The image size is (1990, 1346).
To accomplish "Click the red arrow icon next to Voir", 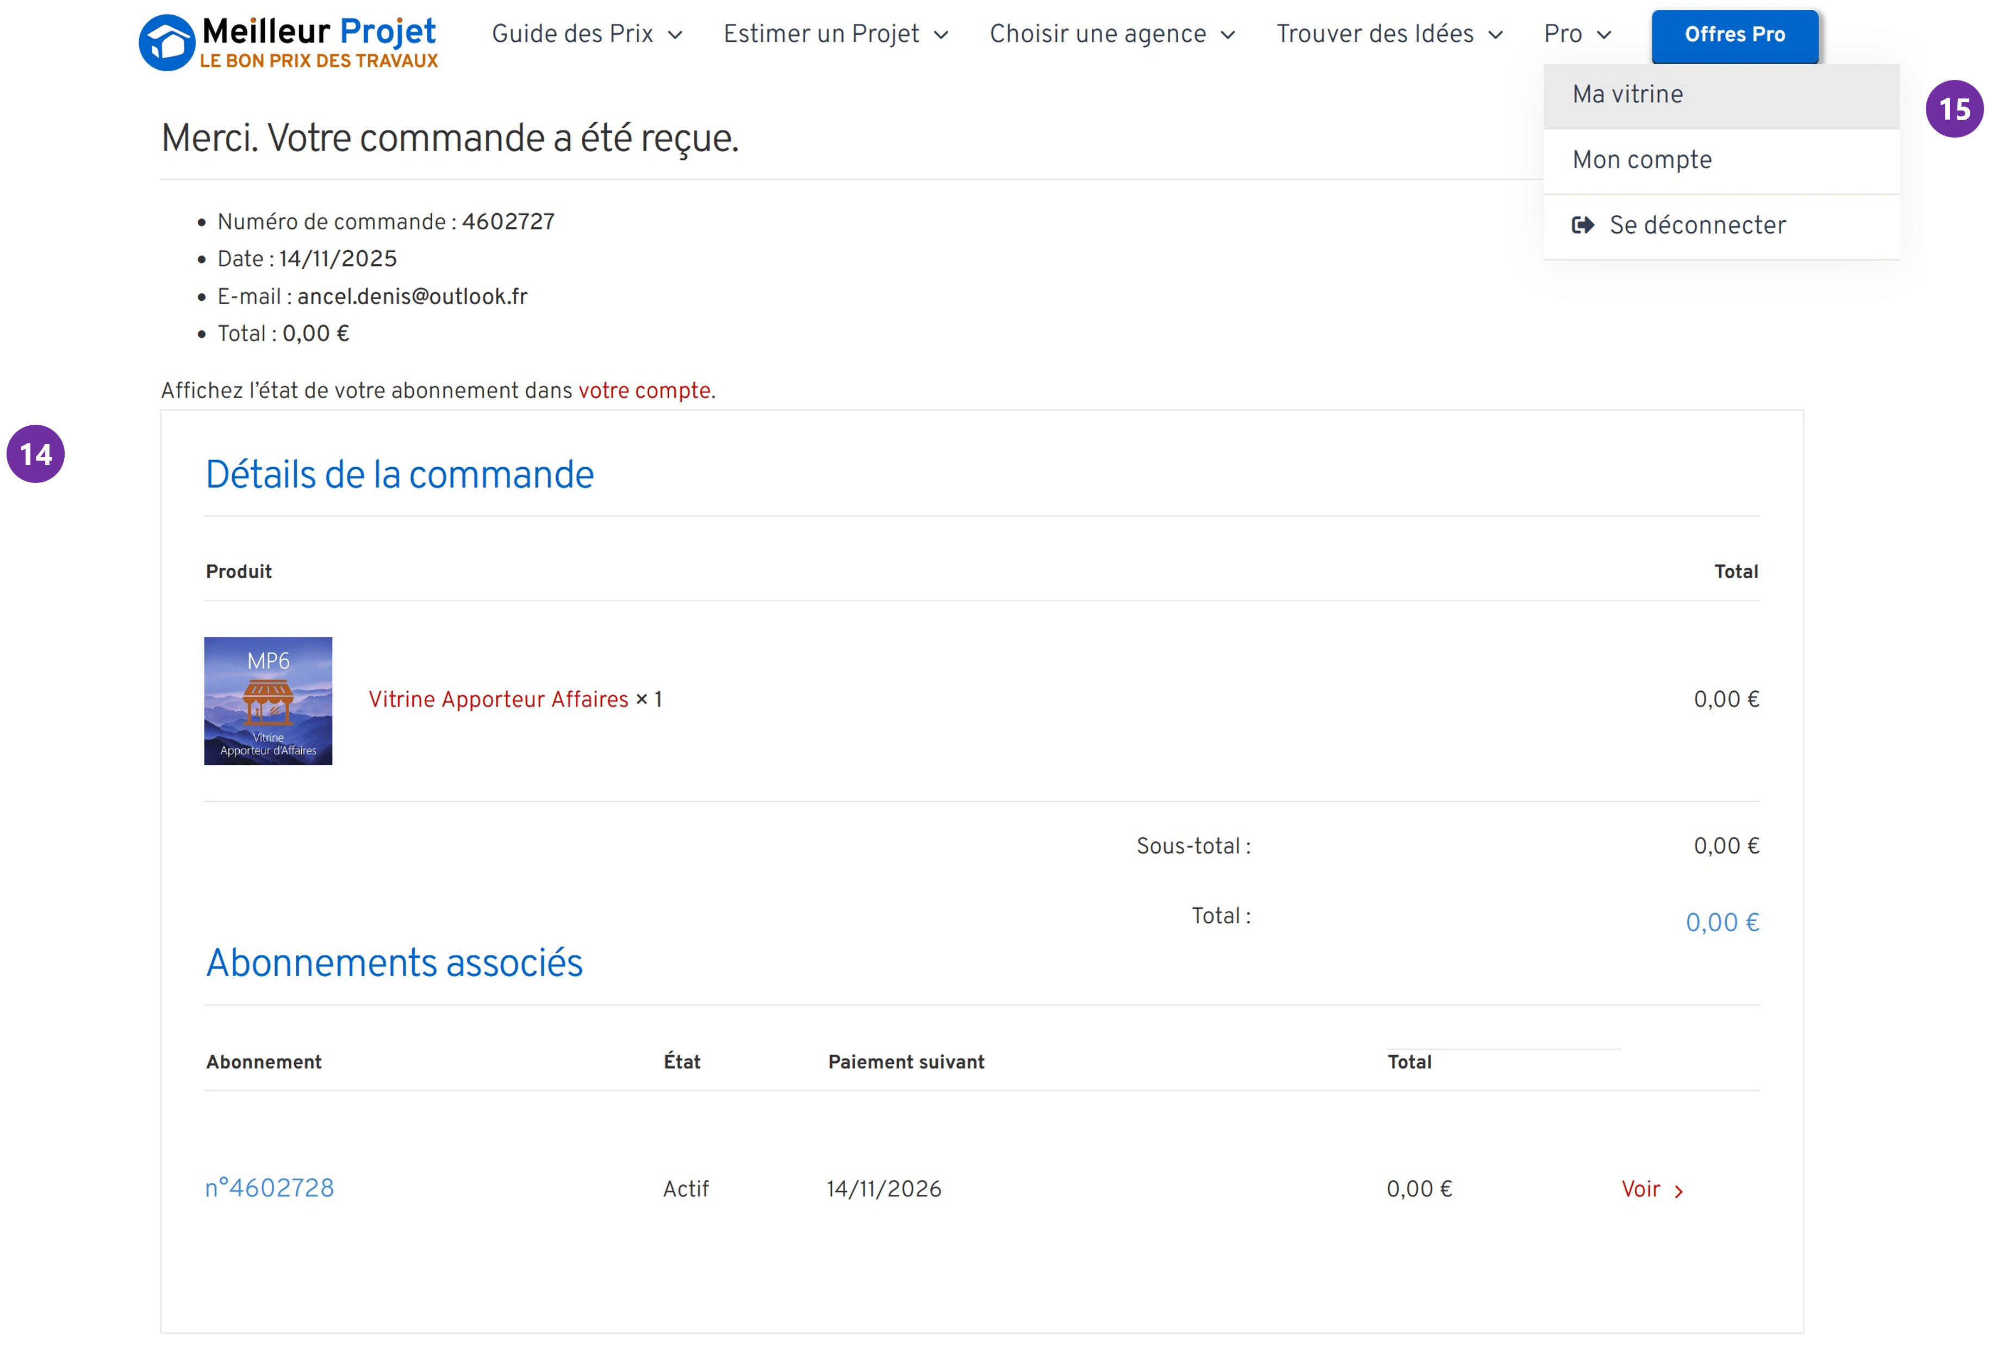I will click(x=1680, y=1189).
